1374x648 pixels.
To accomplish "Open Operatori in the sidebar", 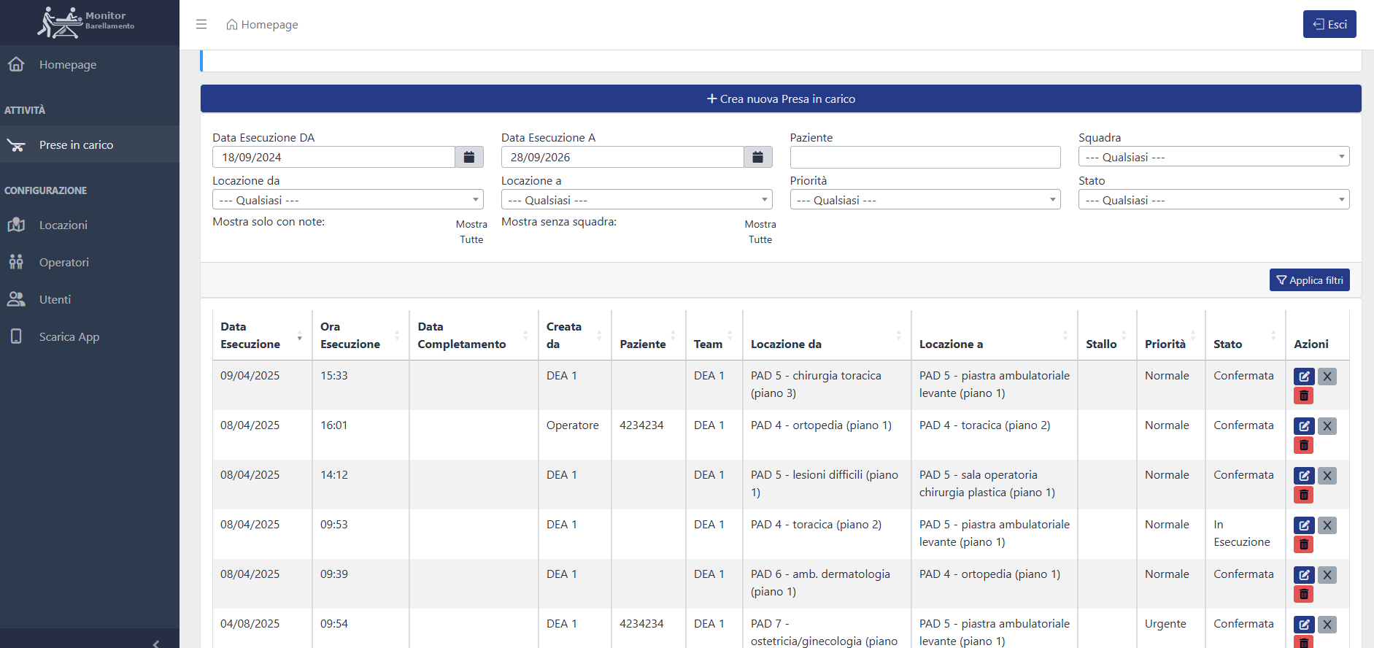I will pos(90,262).
